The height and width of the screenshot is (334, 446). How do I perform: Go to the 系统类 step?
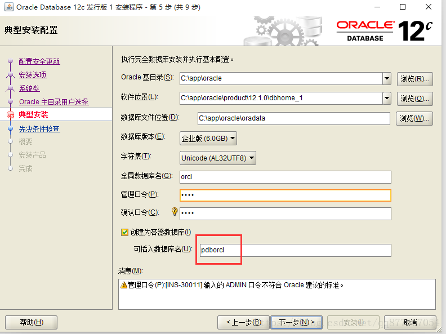coord(29,88)
